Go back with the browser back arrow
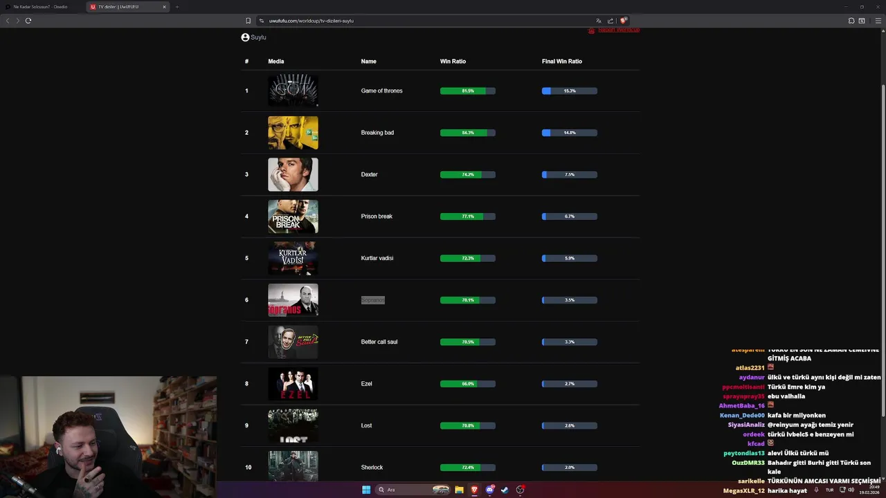The image size is (886, 498). click(x=8, y=21)
